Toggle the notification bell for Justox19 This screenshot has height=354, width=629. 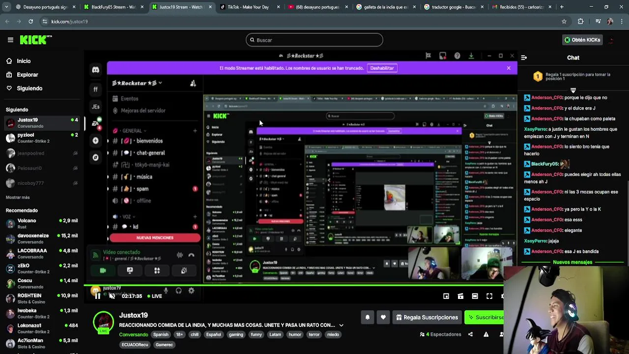(367, 318)
